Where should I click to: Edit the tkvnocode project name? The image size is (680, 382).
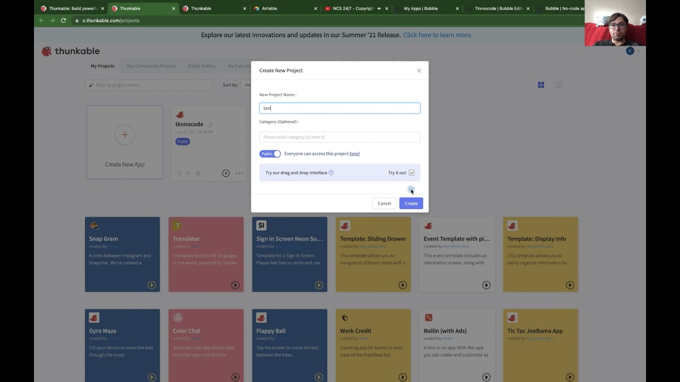pyautogui.click(x=211, y=125)
